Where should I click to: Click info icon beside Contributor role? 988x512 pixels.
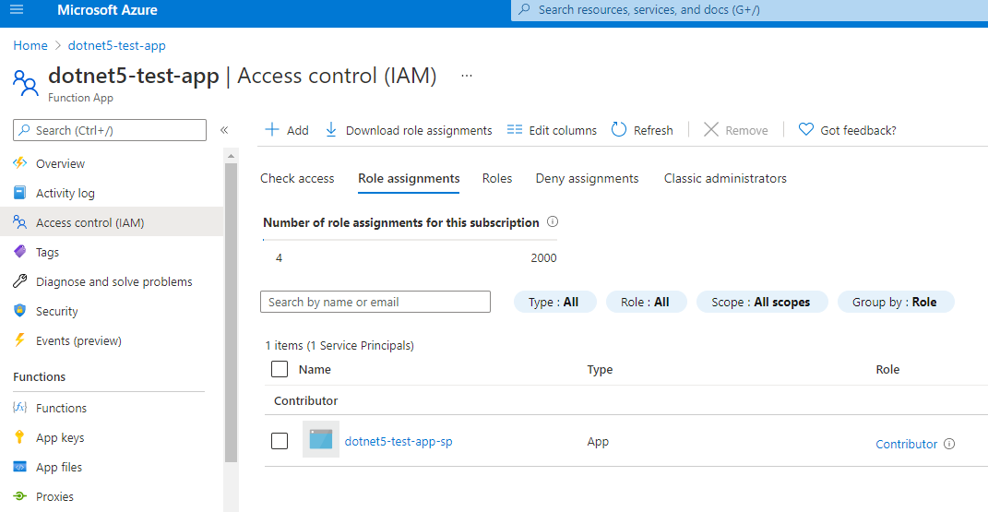click(949, 444)
